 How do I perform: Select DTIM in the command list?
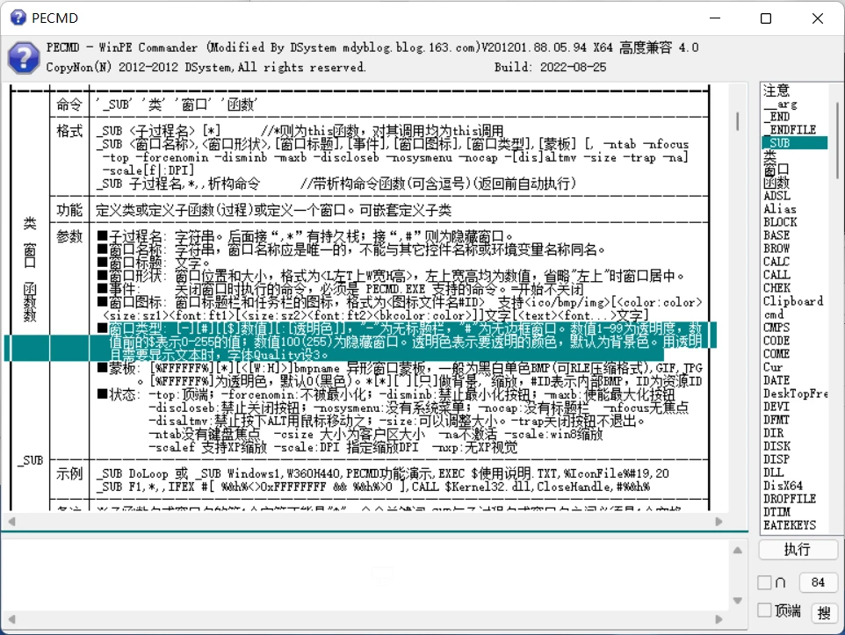(x=776, y=513)
